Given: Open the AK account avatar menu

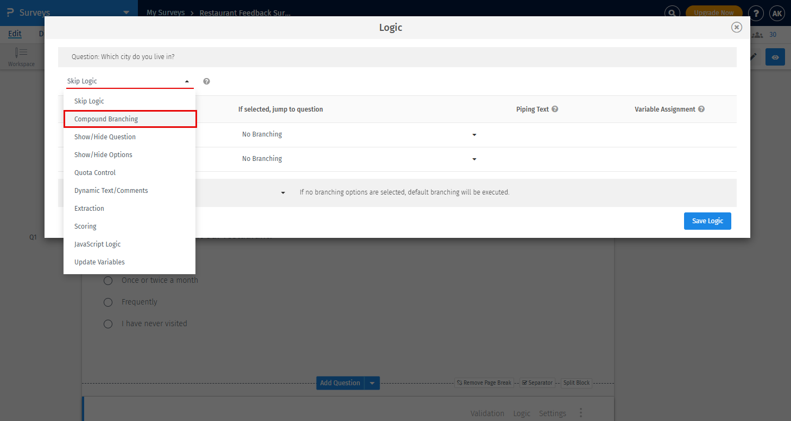Looking at the screenshot, I should pyautogui.click(x=777, y=14).
